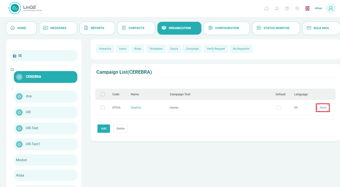Click the help question mark icon
Image resolution: width=340 pixels, height=187 pixels.
pos(287,8)
